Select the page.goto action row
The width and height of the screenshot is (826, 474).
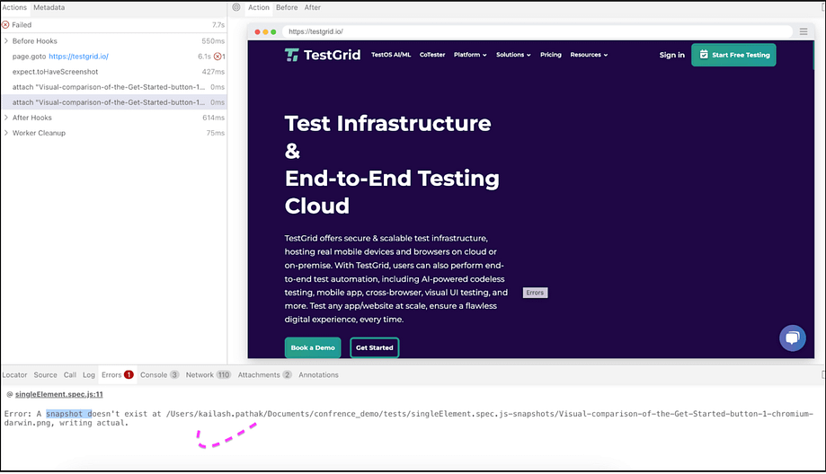tap(114, 57)
